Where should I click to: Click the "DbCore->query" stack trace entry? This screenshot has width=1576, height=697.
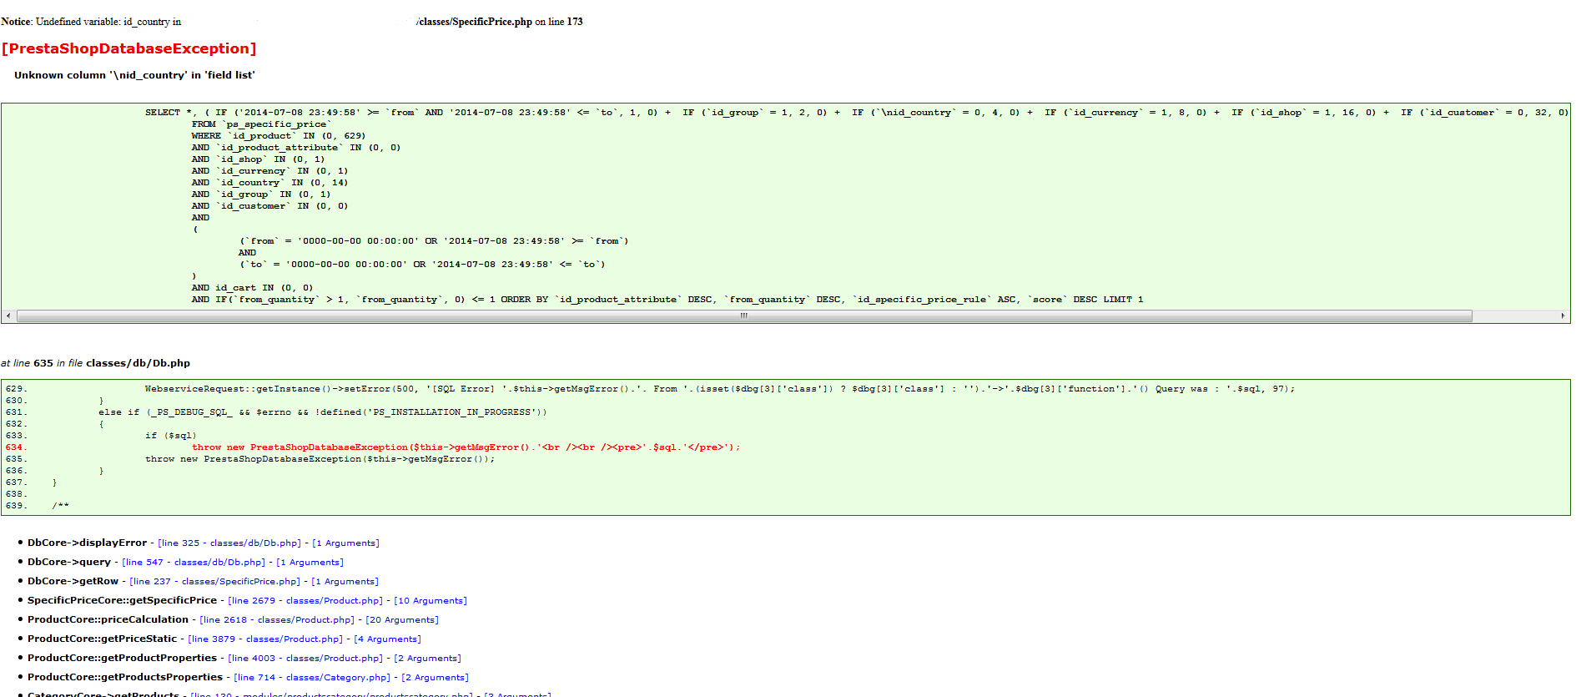[69, 562]
